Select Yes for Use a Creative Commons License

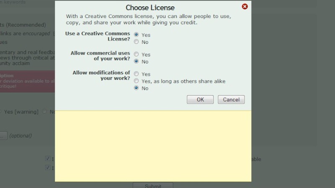click(137, 35)
